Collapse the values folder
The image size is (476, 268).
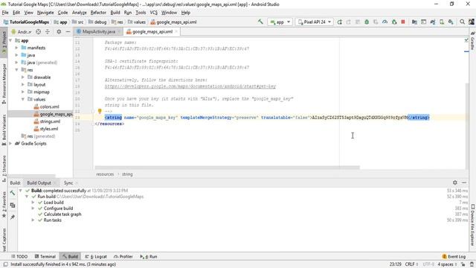click(23, 99)
